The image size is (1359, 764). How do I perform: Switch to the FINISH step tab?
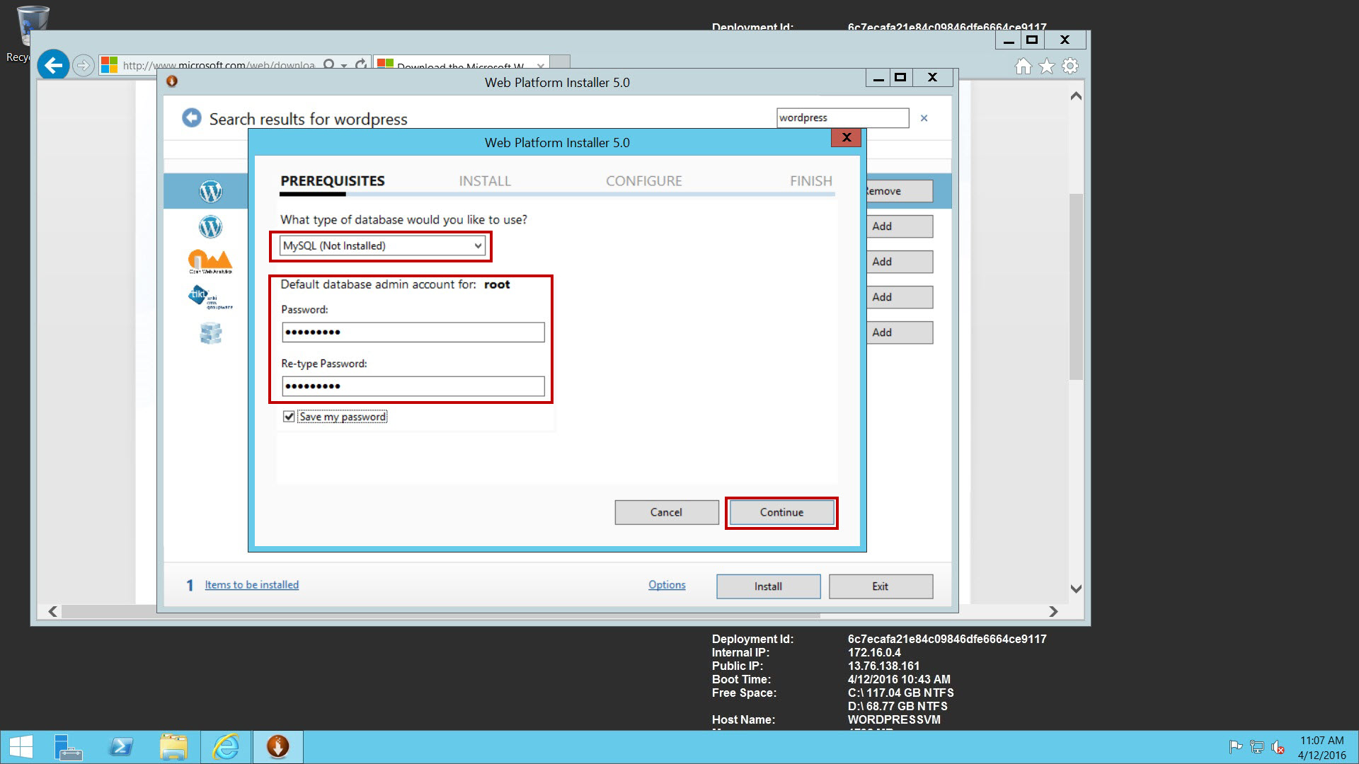pyautogui.click(x=811, y=181)
